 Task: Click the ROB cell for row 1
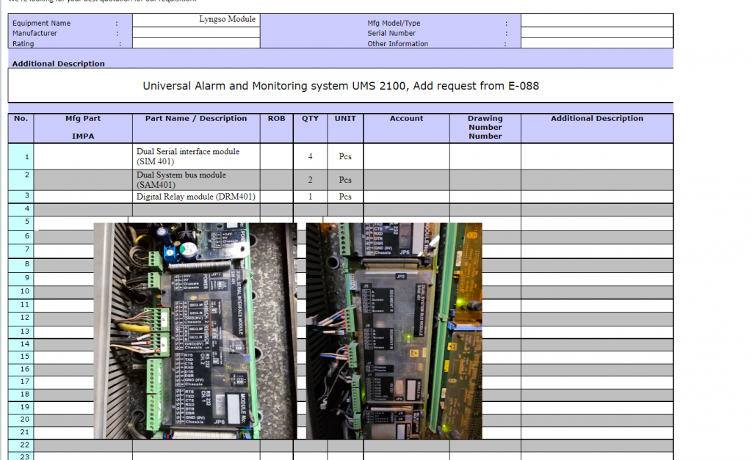276,156
